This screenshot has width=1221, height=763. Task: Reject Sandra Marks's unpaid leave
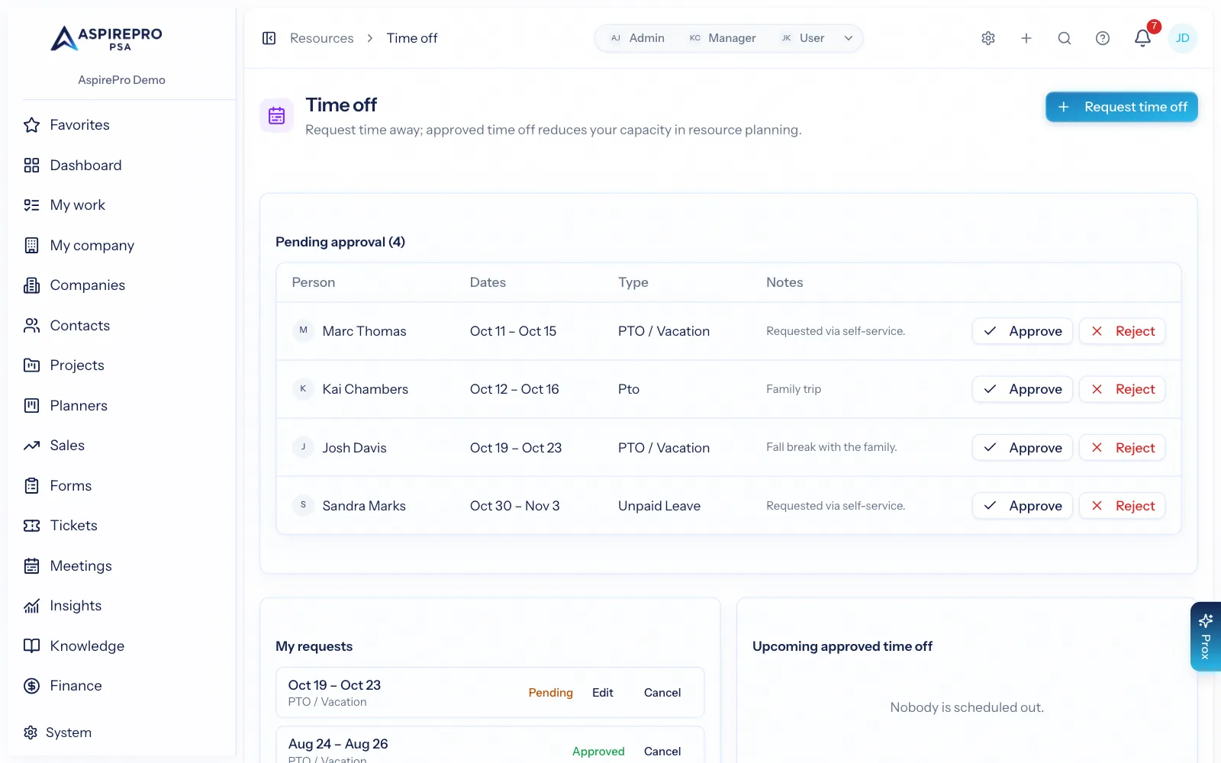point(1123,506)
